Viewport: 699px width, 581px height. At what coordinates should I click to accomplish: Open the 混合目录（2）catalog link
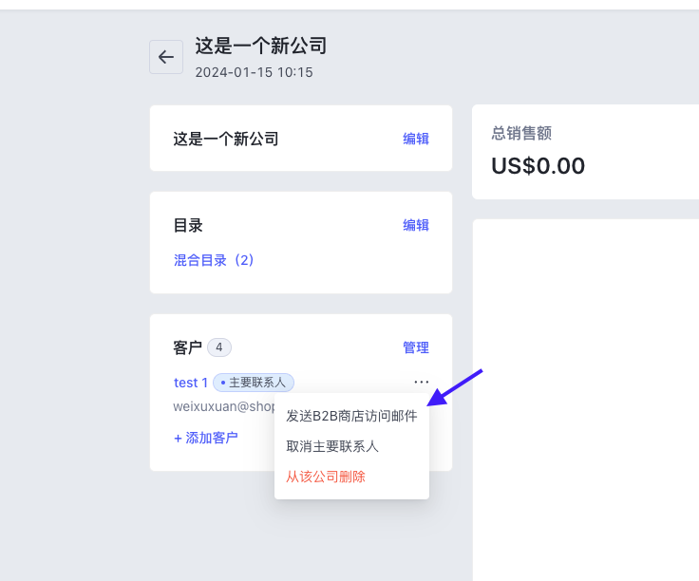[214, 260]
